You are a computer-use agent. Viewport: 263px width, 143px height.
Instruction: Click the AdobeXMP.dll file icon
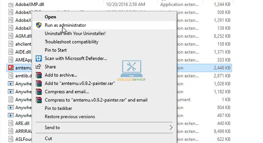[11, 5]
